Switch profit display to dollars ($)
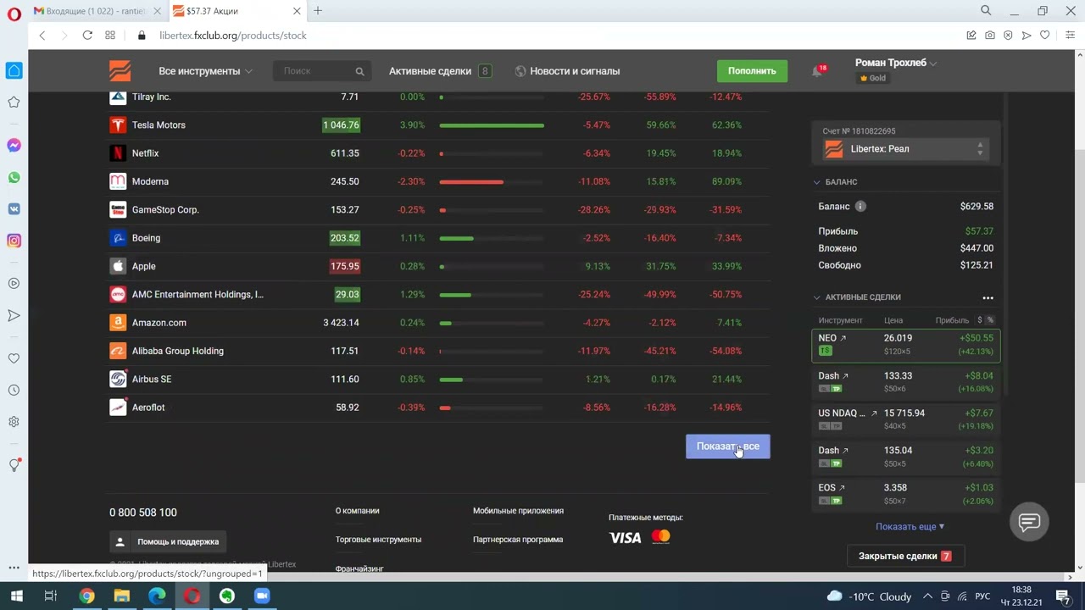This screenshot has width=1085, height=610. pyautogui.click(x=980, y=320)
